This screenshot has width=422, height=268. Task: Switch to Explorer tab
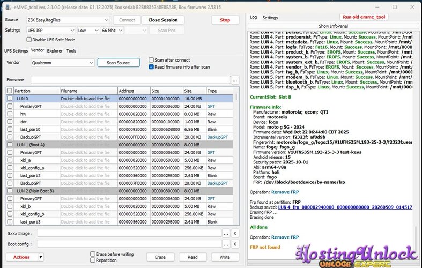pos(55,50)
